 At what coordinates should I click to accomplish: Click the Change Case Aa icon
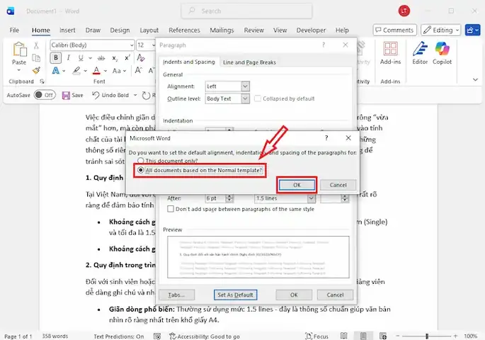click(x=117, y=71)
